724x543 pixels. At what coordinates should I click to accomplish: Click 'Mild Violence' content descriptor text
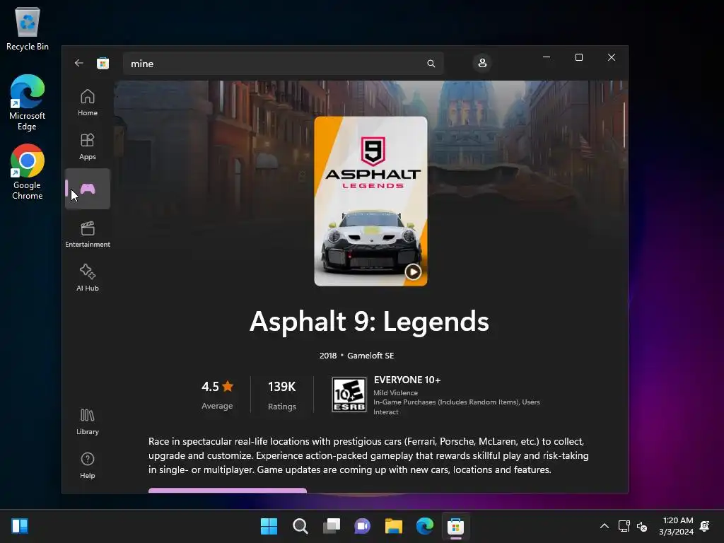395,393
